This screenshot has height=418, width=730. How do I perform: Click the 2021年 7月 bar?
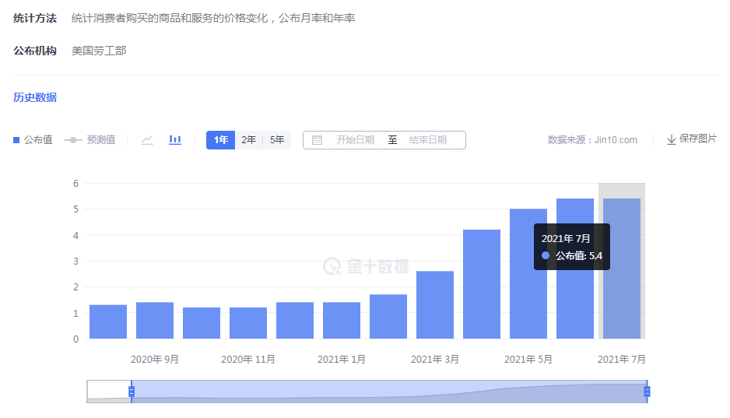pos(622,269)
